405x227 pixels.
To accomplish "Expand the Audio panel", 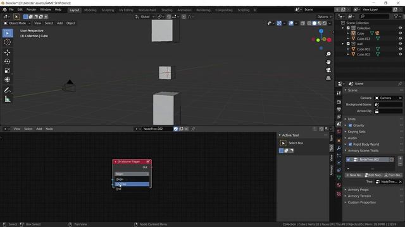I will (x=352, y=138).
